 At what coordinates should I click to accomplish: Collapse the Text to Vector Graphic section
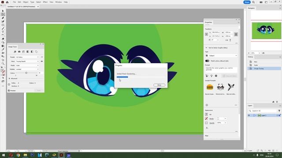pyautogui.click(x=206, y=48)
